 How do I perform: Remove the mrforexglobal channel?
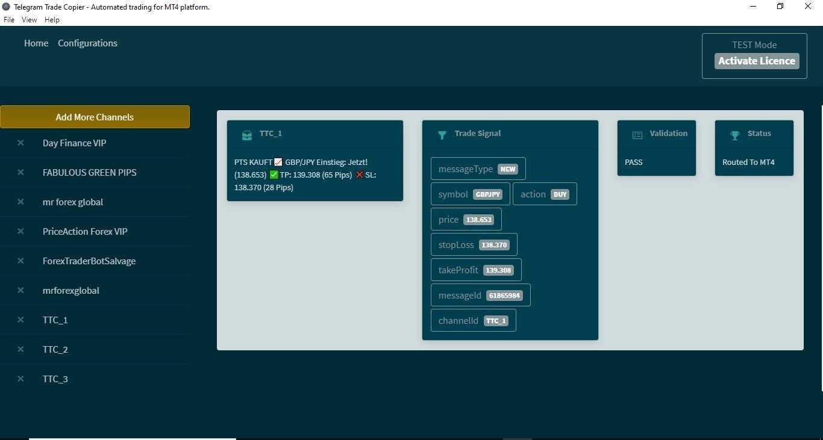coord(20,290)
